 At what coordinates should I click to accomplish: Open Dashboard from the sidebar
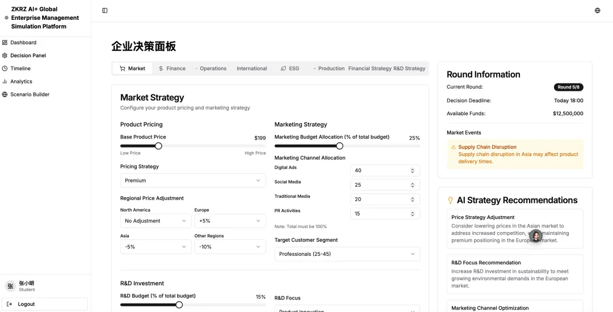[23, 43]
